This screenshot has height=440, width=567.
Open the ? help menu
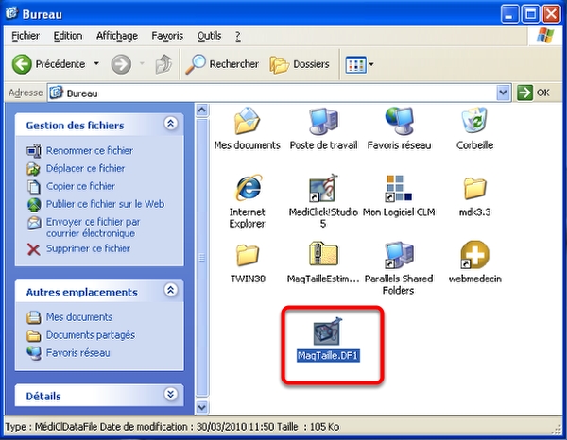(x=238, y=36)
